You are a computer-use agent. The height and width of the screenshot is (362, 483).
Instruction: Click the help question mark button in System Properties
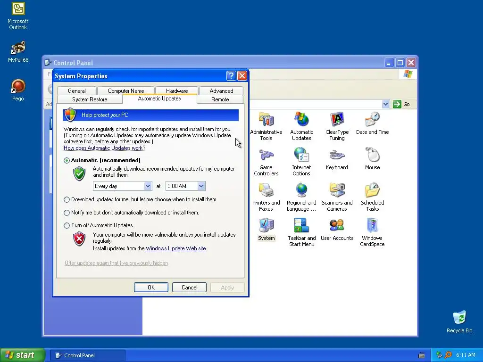(231, 76)
